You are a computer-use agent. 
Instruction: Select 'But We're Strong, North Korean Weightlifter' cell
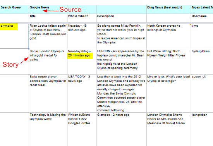pos(169,62)
